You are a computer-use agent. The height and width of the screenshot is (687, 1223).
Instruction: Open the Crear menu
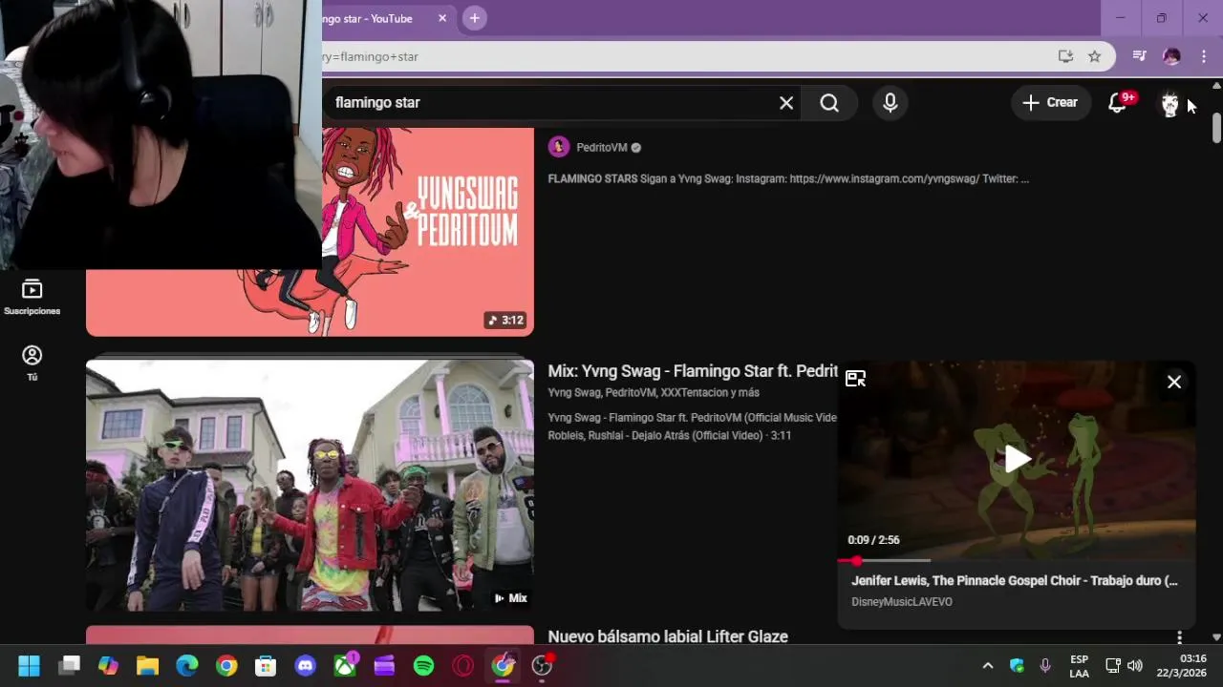point(1050,103)
